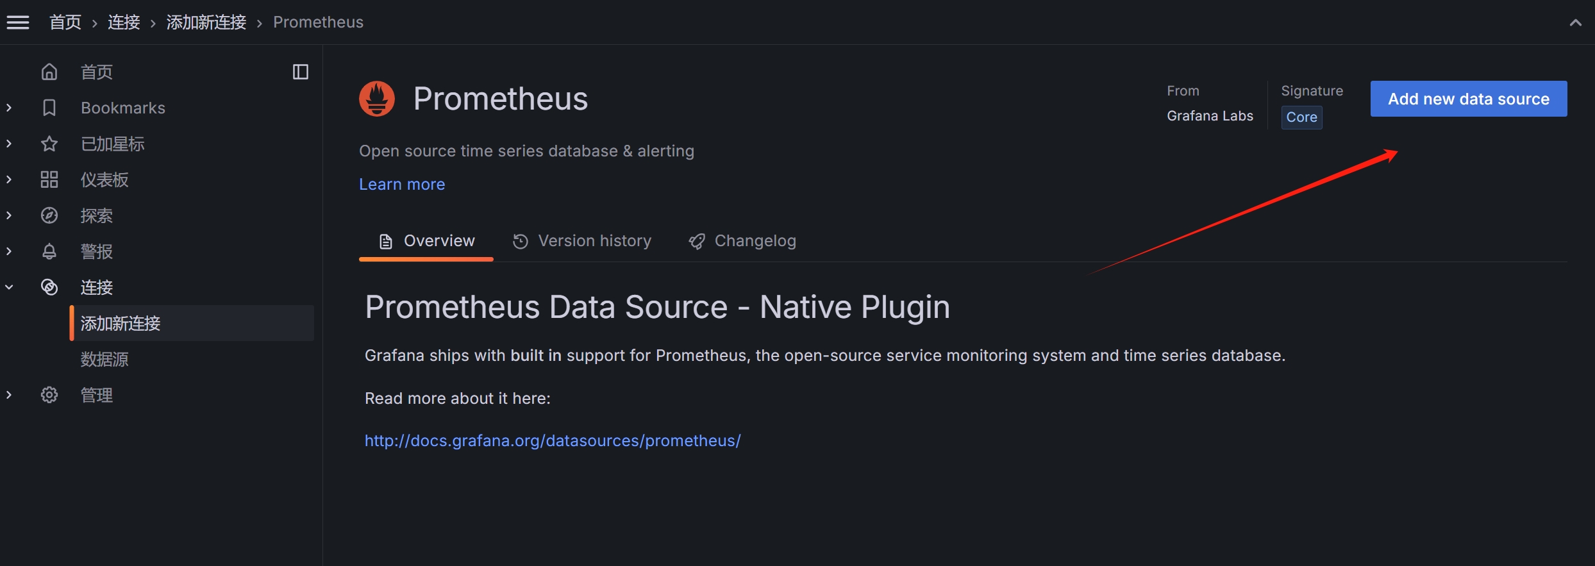Click the Prometheus flame logo
The height and width of the screenshot is (566, 1595).
click(x=377, y=99)
